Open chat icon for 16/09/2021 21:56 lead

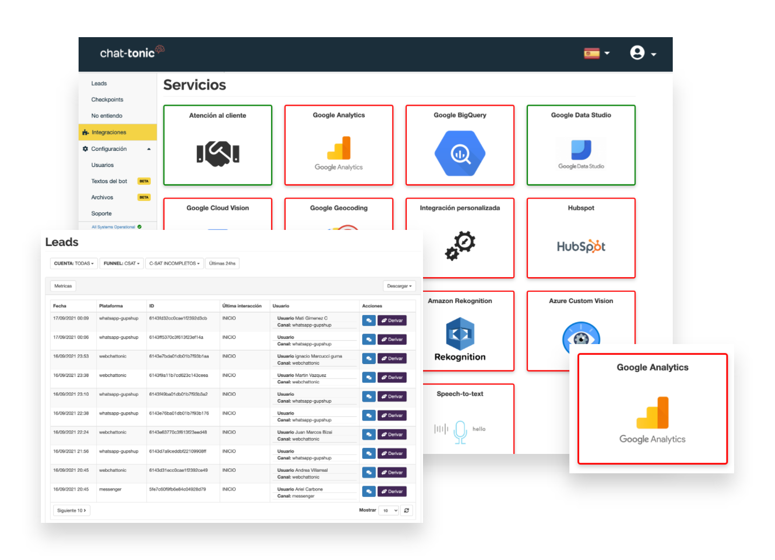369,453
